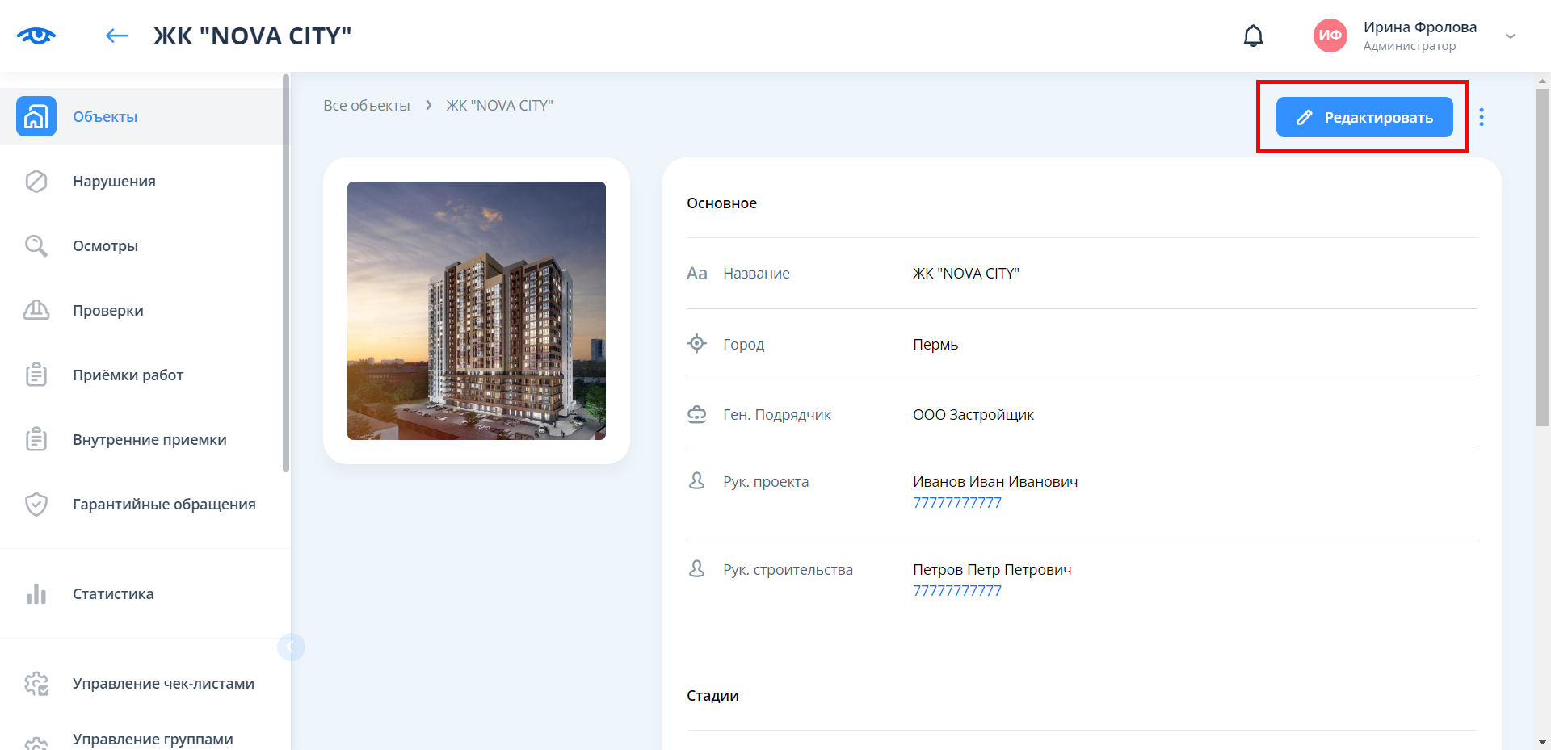The image size is (1551, 750).
Task: Click the Объекты house icon
Action: coord(36,117)
